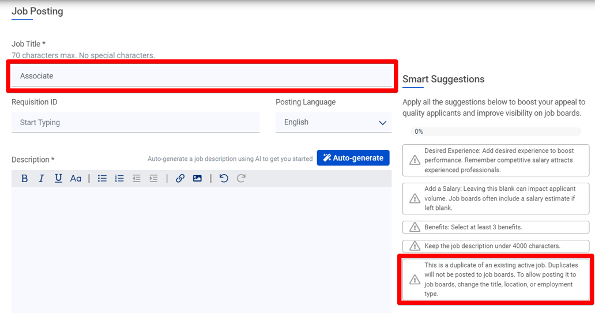Insert a hyperlink via the link icon
Screen dimensions: 595x313
click(180, 179)
